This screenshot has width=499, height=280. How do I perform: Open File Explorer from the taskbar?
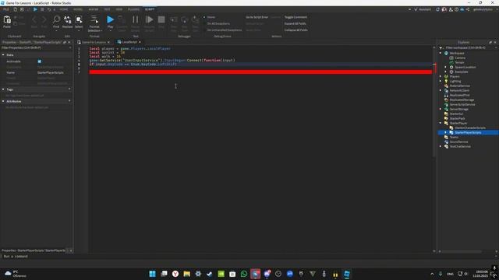coord(187,274)
